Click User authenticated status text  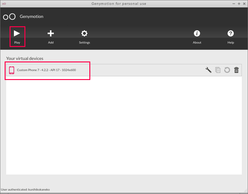coord(25,189)
